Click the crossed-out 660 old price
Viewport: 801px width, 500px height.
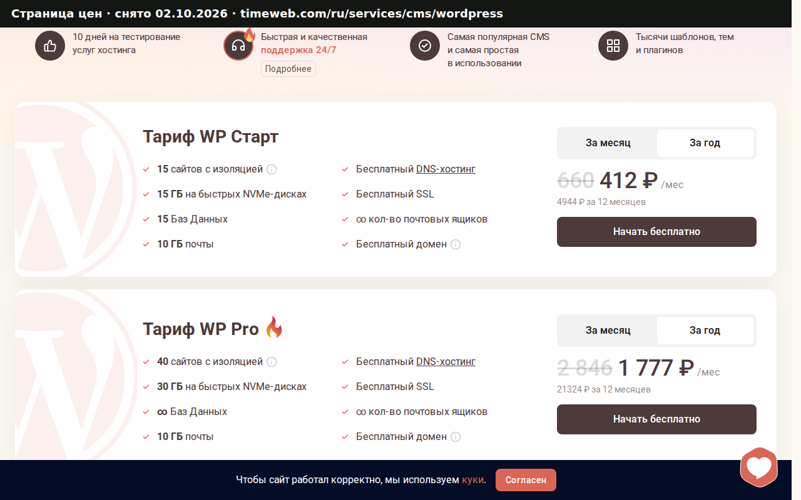[575, 181]
